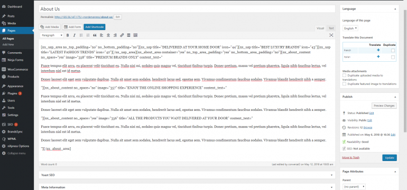Toggle the extended toolbar (kitchen sink)
Viewport: 407px width, 190px height.
[x=135, y=35]
